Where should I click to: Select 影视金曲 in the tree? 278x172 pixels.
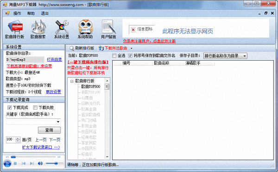coord(89,126)
